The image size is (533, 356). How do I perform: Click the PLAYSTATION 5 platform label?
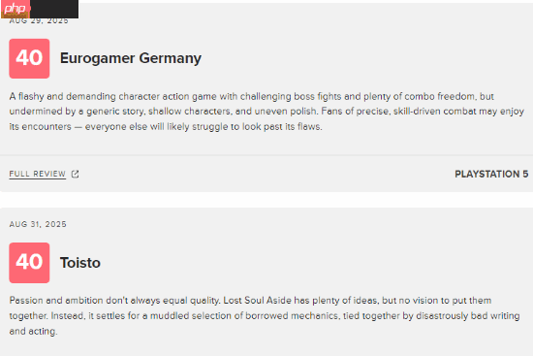coord(491,174)
